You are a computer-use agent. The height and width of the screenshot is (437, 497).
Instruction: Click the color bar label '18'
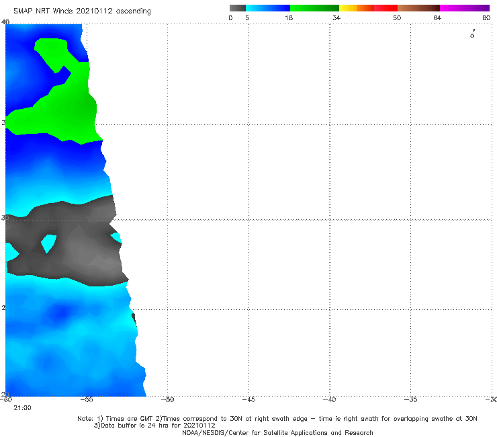[289, 17]
